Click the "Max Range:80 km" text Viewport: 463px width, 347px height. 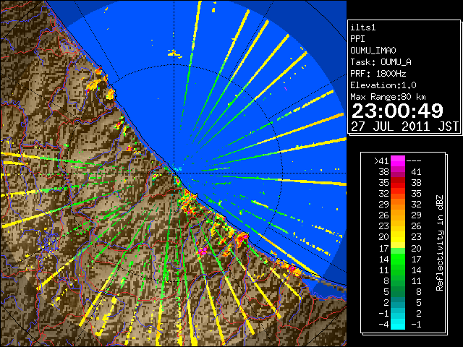[388, 97]
